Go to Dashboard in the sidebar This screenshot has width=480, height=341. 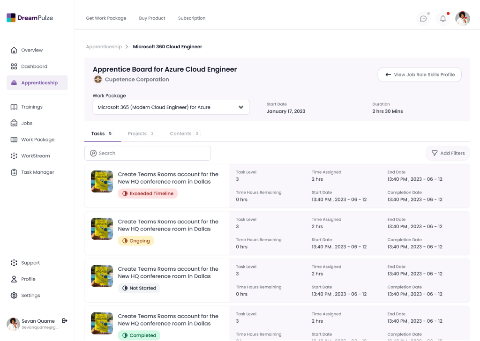click(34, 67)
